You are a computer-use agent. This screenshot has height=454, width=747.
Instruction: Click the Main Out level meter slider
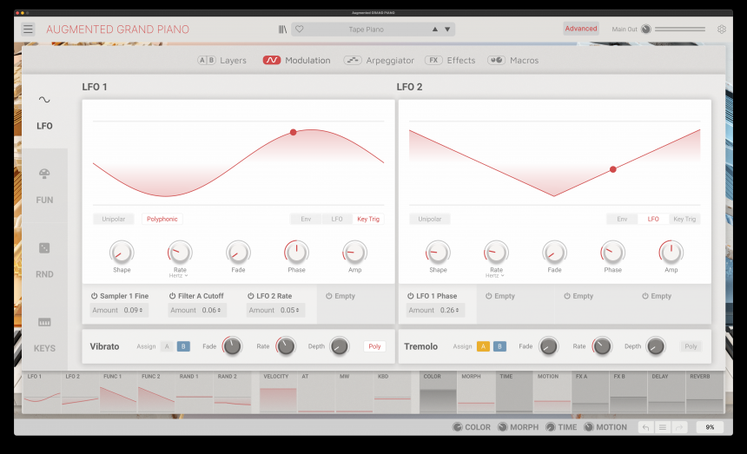click(x=680, y=29)
